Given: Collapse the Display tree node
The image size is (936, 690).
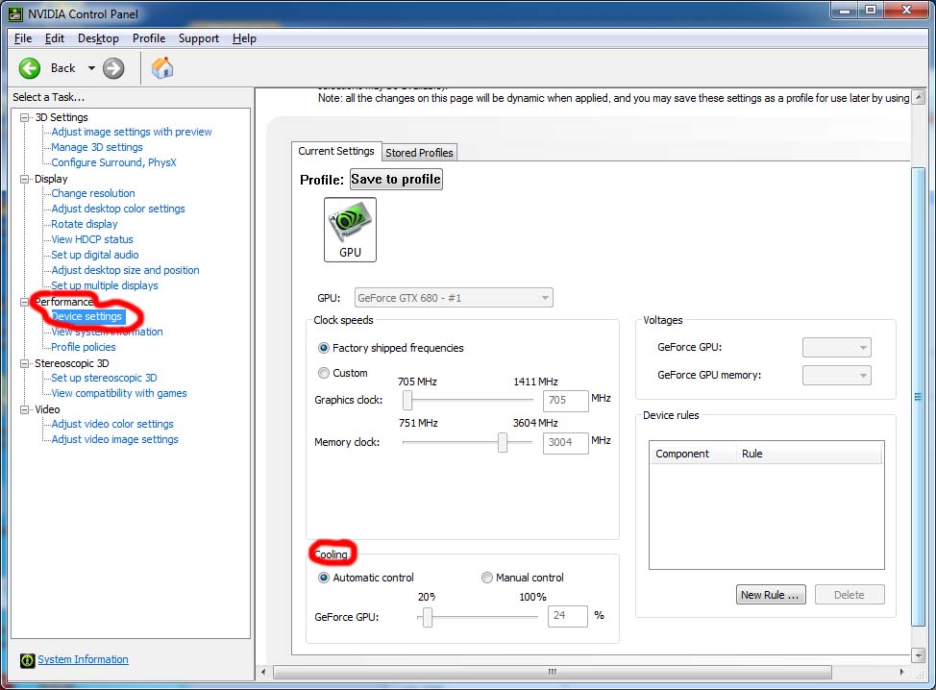Looking at the screenshot, I should [24, 179].
